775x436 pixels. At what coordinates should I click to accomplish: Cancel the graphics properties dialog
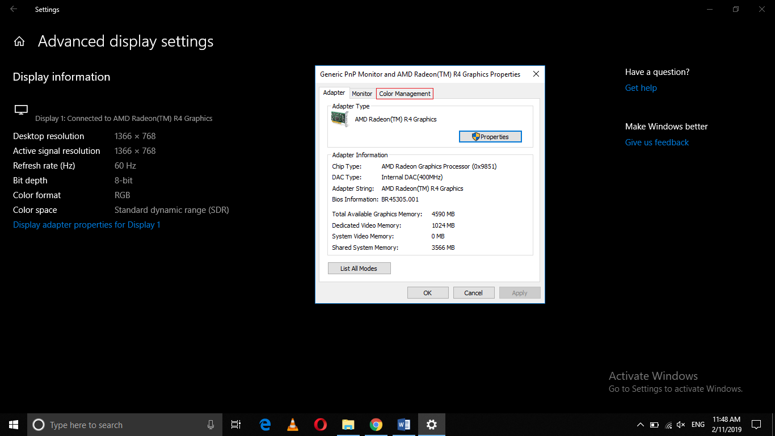pos(474,292)
